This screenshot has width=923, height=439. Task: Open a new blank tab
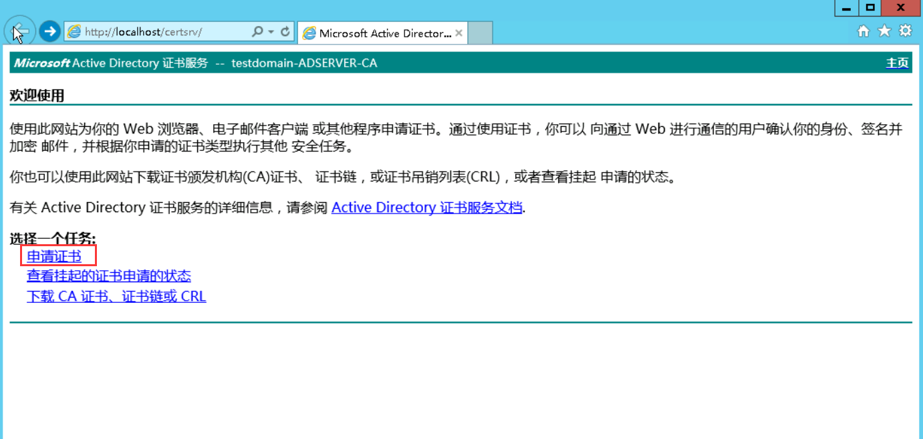[x=480, y=33]
